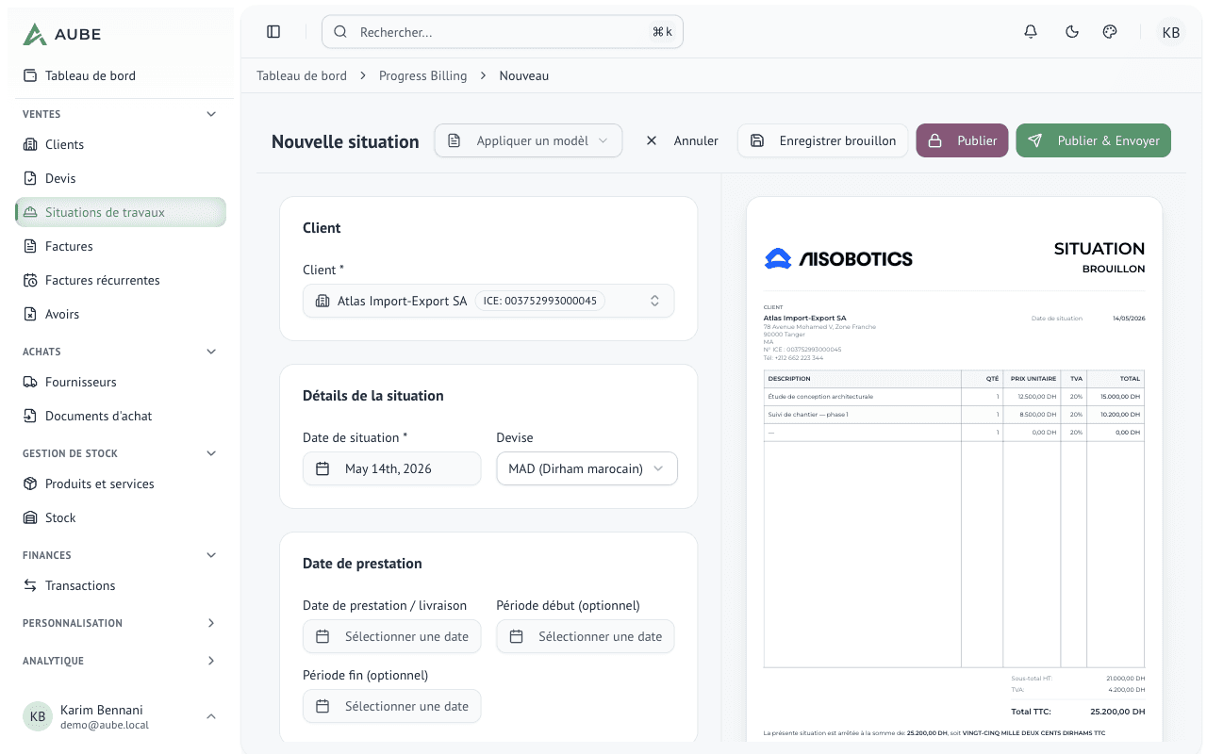The height and width of the screenshot is (754, 1207).
Task: Click the Annuler X icon
Action: click(652, 140)
